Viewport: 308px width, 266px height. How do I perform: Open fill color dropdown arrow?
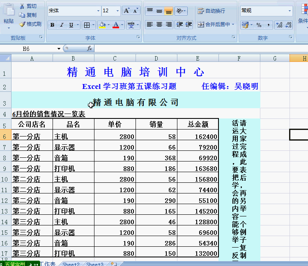(109, 25)
